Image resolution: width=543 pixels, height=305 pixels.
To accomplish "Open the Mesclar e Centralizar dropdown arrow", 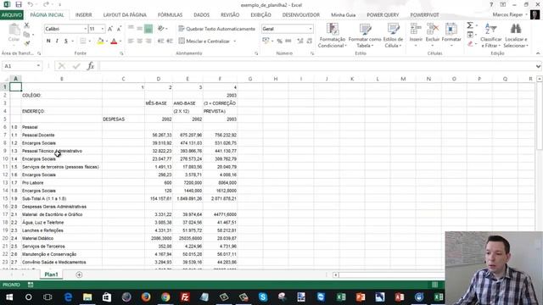I will (x=235, y=42).
